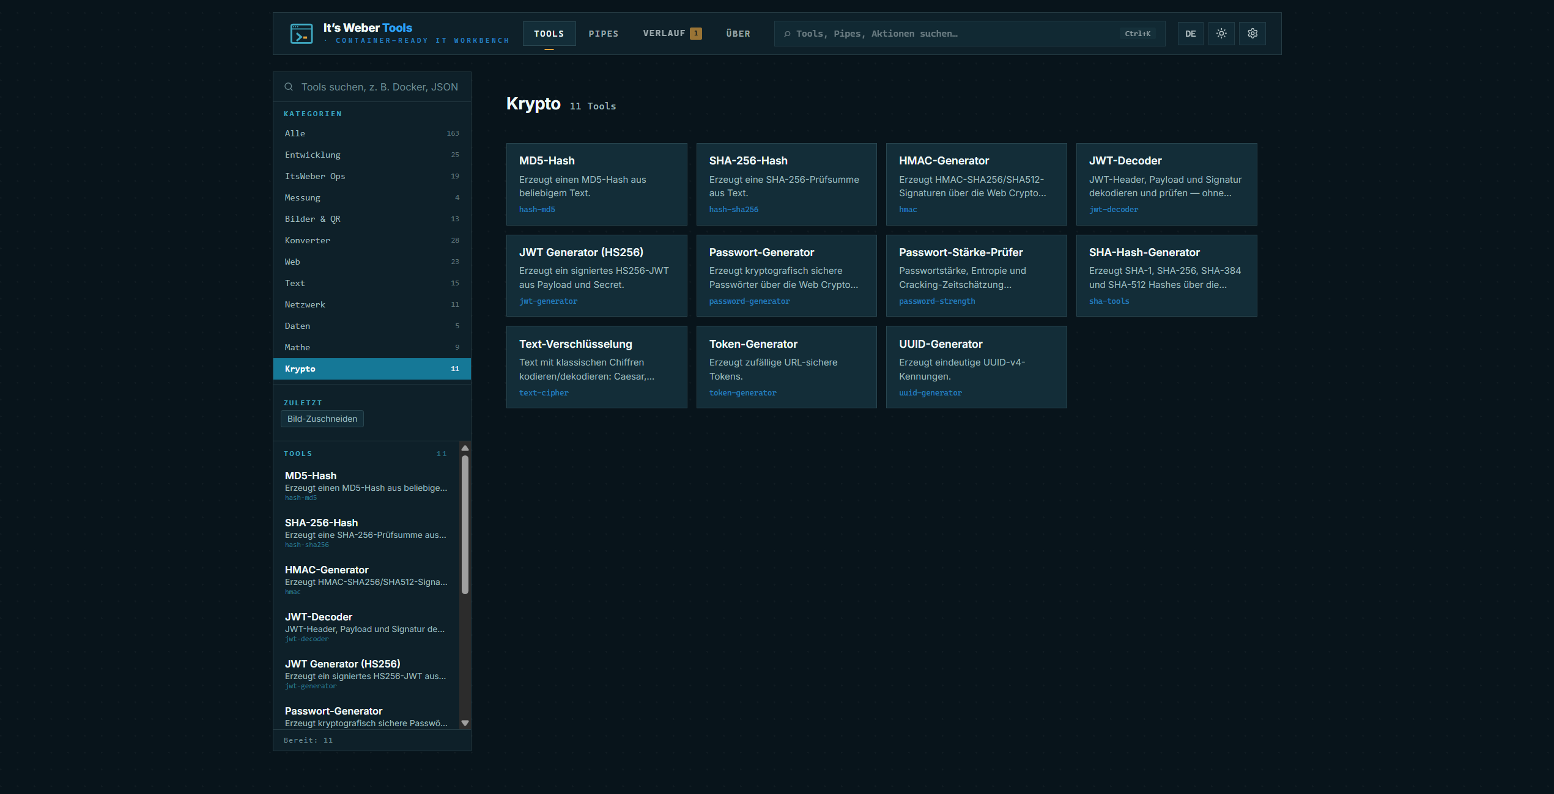Open the SHA-Hash-Generator card

[x=1166, y=276]
